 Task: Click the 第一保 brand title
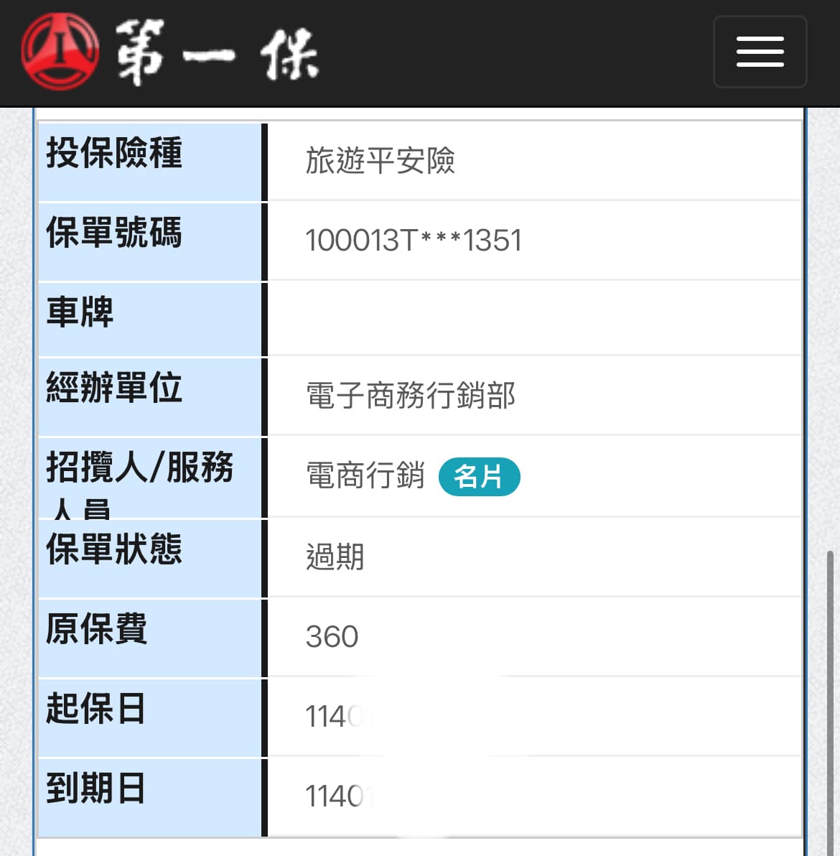click(x=218, y=53)
